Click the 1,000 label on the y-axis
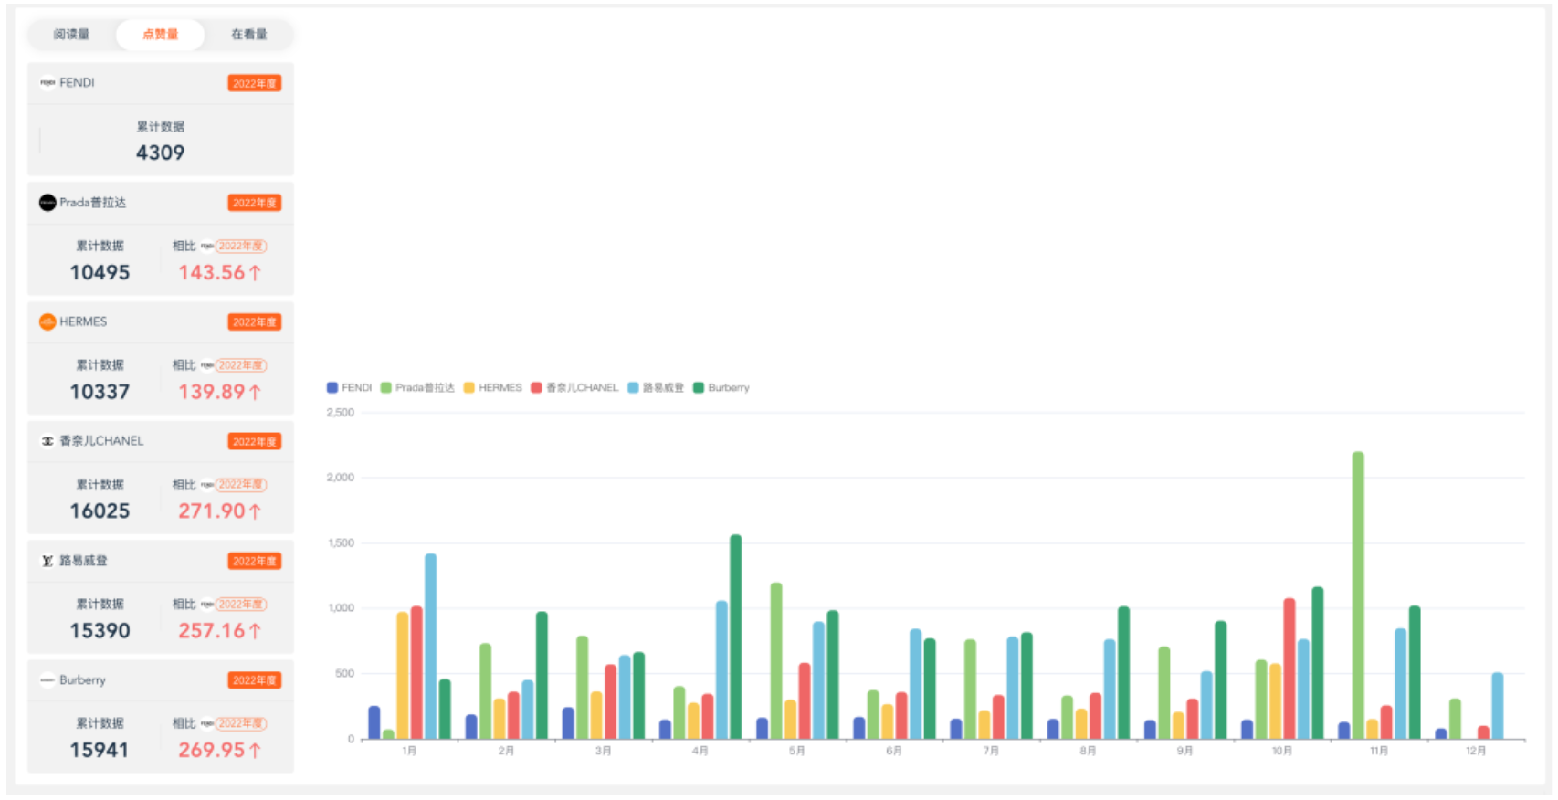The image size is (1558, 800). point(341,608)
